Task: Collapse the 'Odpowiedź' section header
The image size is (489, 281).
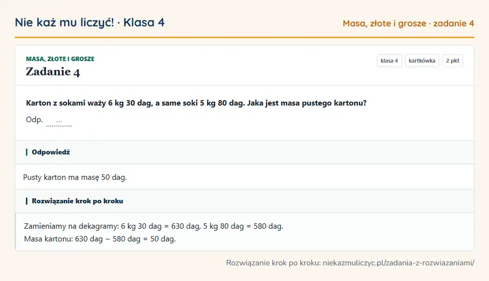Action: point(244,152)
